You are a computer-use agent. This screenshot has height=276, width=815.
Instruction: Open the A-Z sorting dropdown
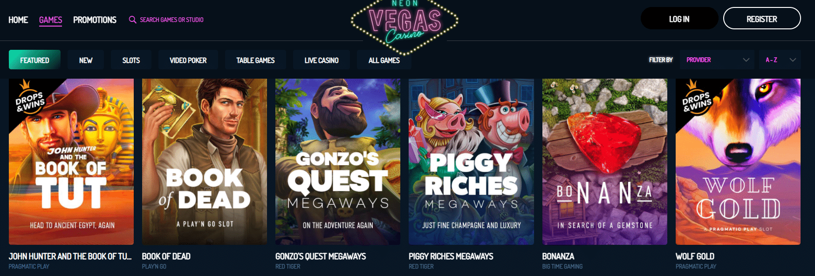point(780,60)
